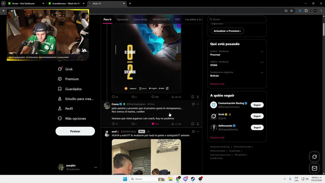Open browser extensions puzzle icon
Image resolution: width=325 pixels, height=183 pixels.
tap(306, 11)
